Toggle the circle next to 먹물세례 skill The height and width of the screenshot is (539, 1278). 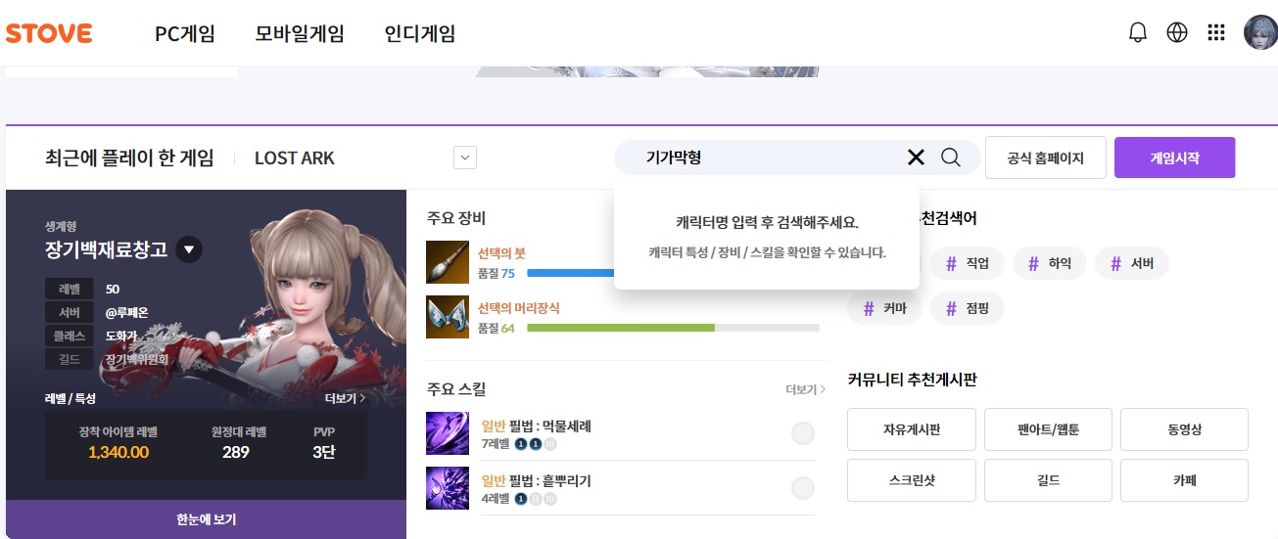click(803, 434)
